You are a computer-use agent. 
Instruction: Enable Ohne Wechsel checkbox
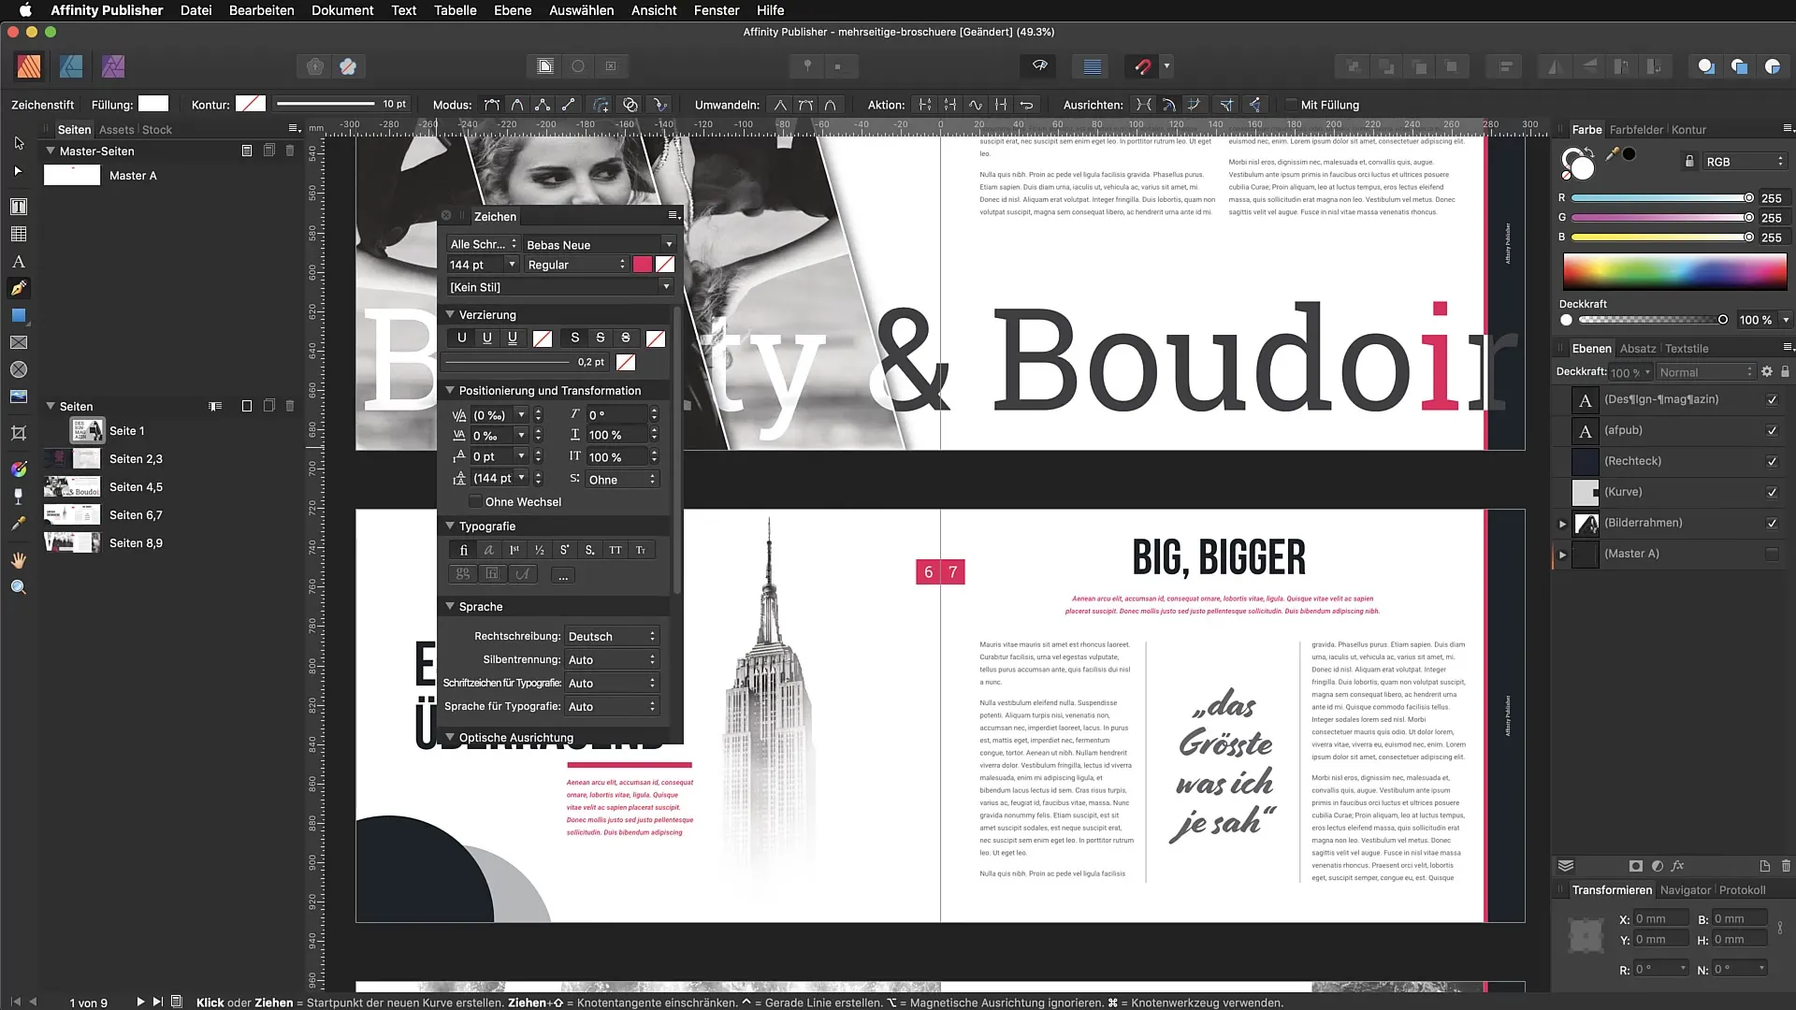tap(475, 502)
